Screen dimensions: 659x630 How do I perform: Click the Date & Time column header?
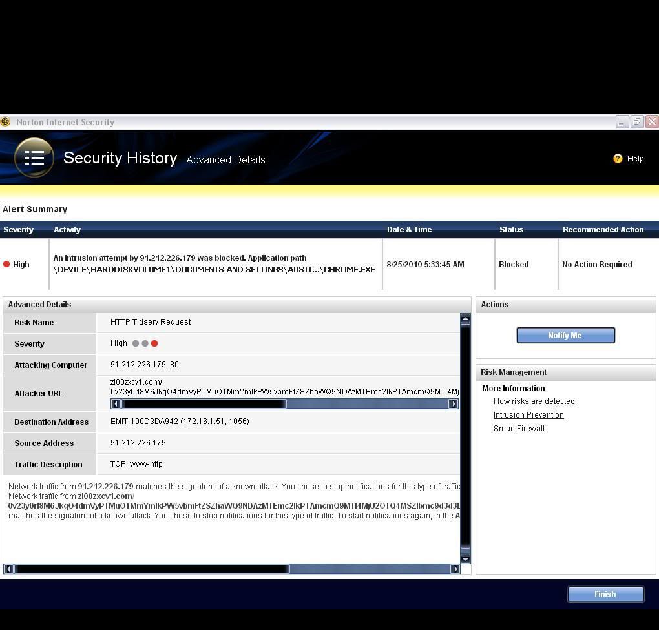point(410,230)
